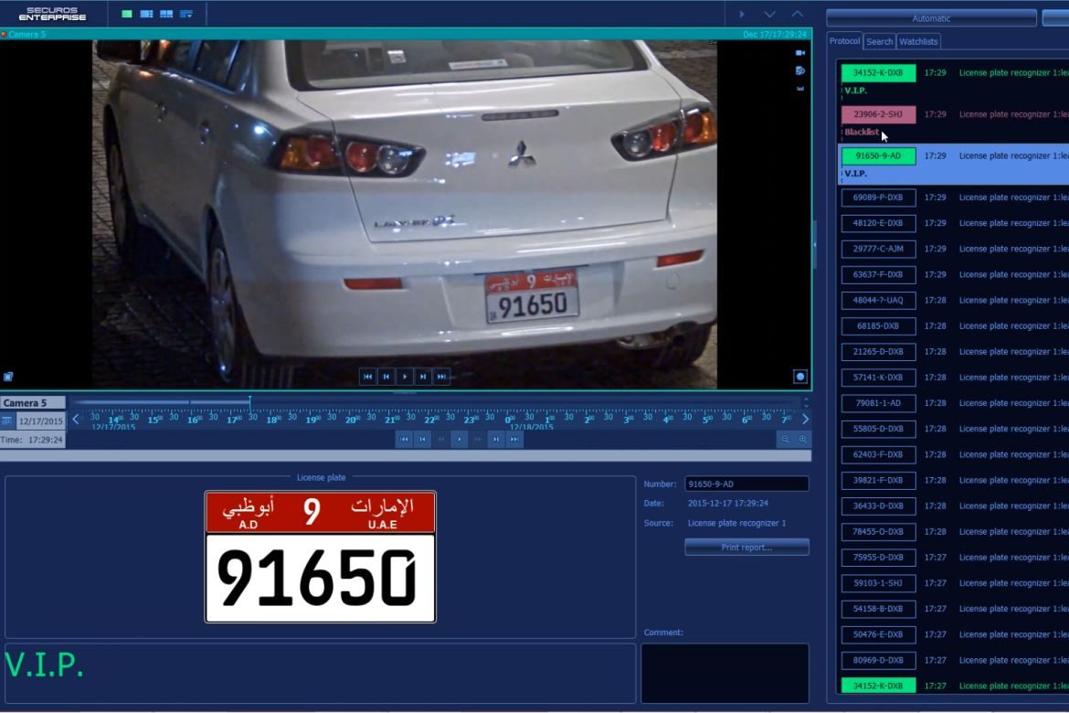
Task: Switch to the four-camera grid layout icon
Action: (166, 14)
